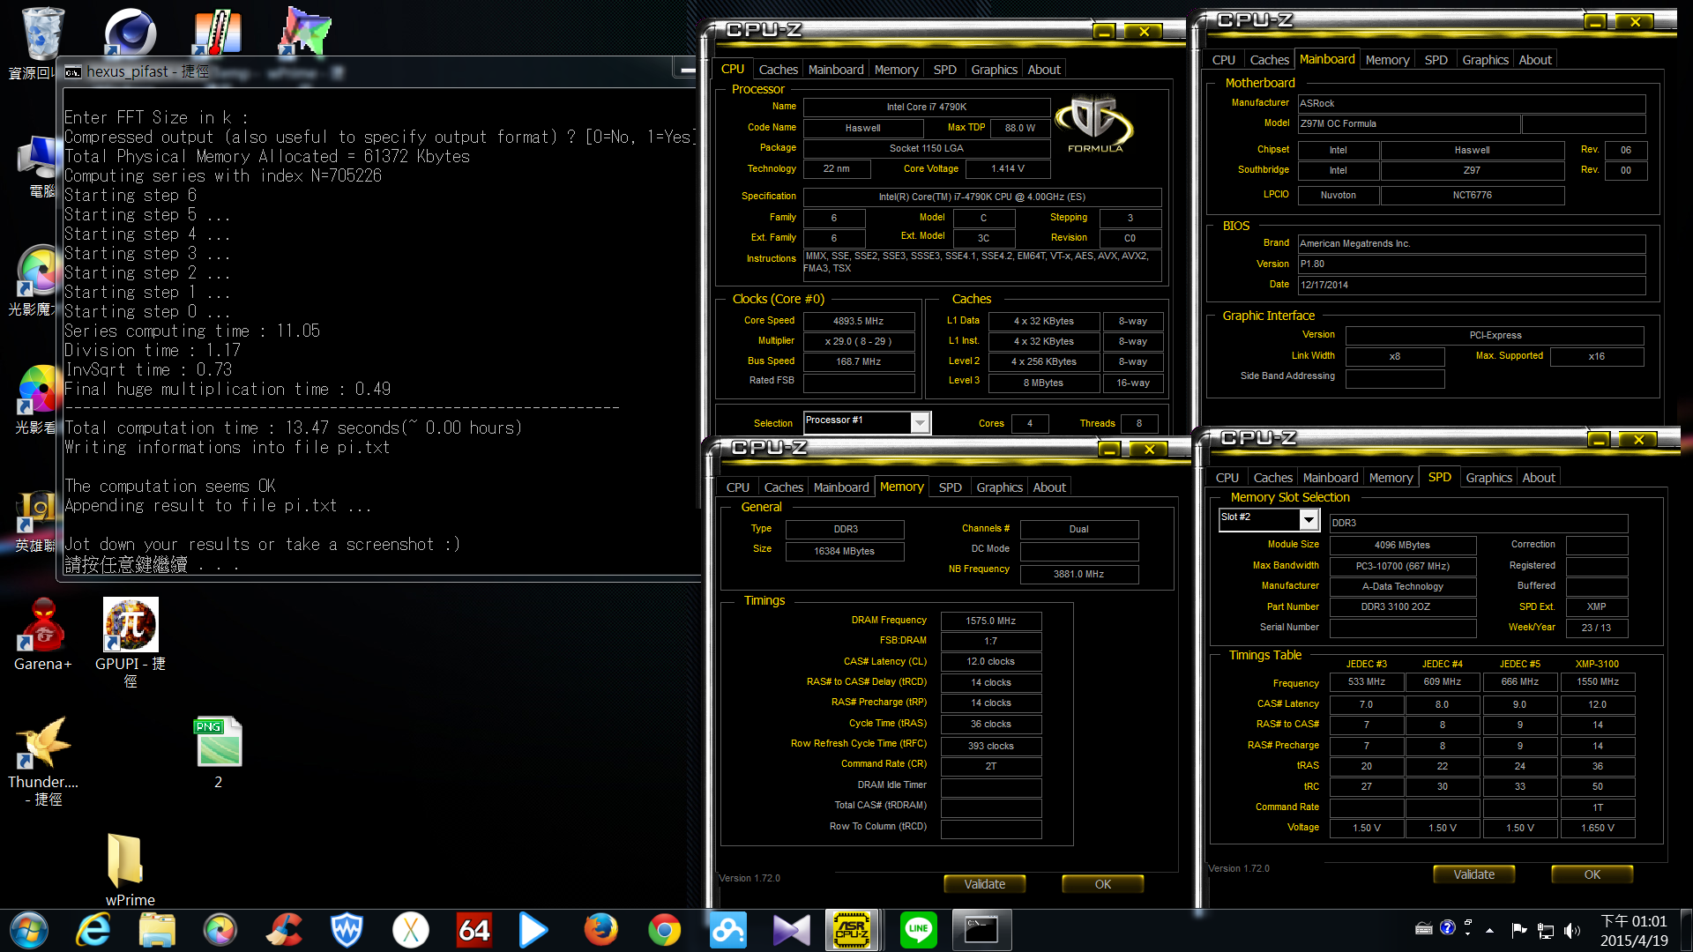Open the network tray icon
This screenshot has width=1693, height=952.
tap(1546, 930)
